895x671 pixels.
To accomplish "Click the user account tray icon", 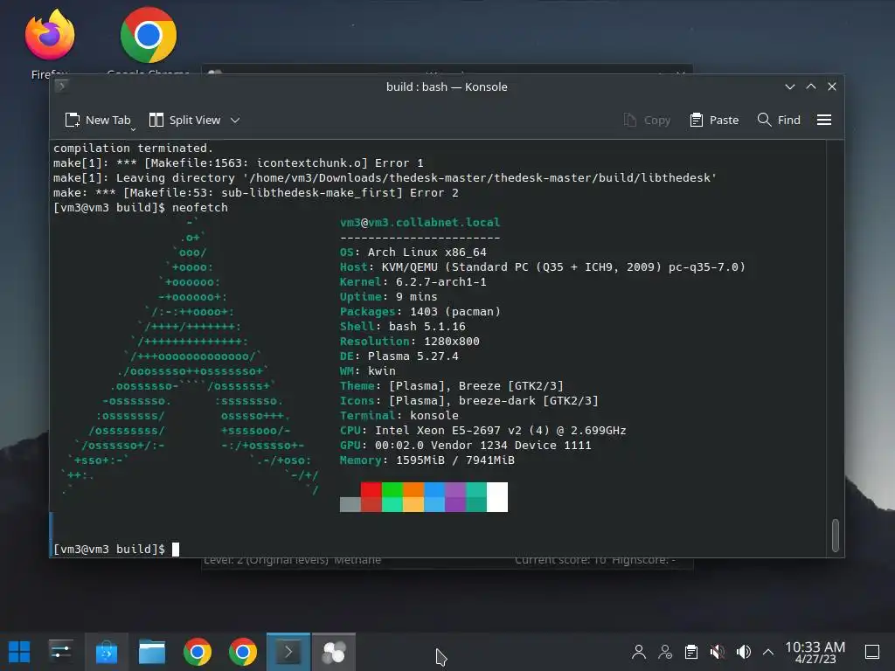I will (639, 652).
